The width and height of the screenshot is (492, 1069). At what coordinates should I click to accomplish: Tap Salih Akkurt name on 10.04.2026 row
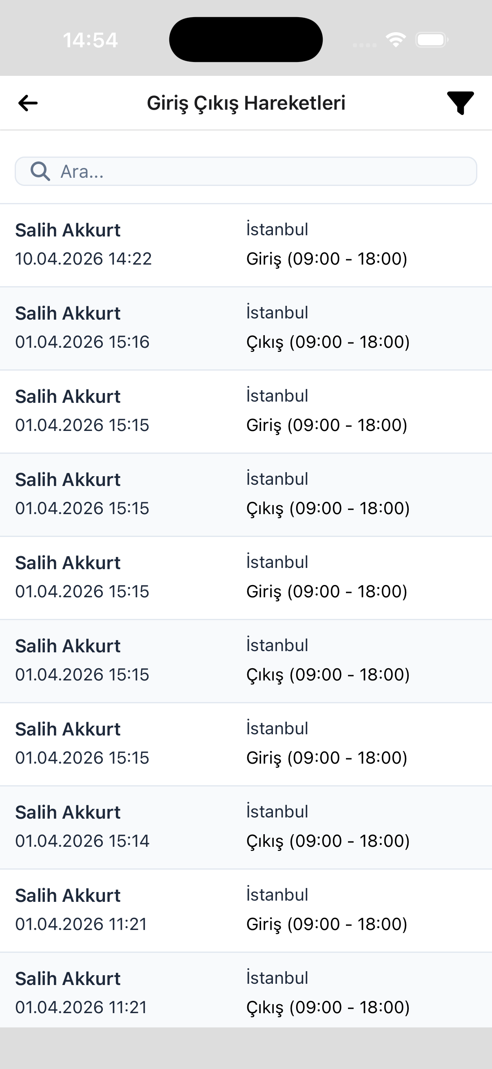(x=68, y=230)
